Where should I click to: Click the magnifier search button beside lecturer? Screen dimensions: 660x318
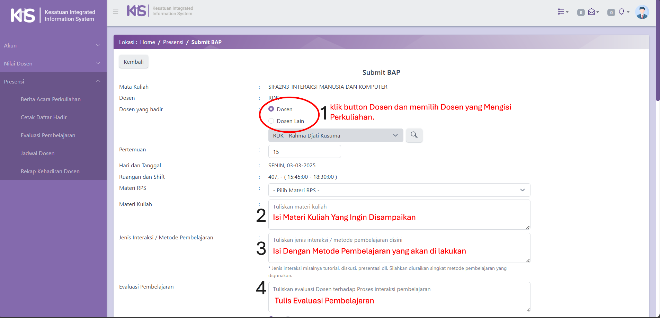414,135
